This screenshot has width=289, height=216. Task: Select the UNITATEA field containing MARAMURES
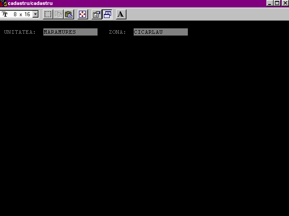pos(70,32)
